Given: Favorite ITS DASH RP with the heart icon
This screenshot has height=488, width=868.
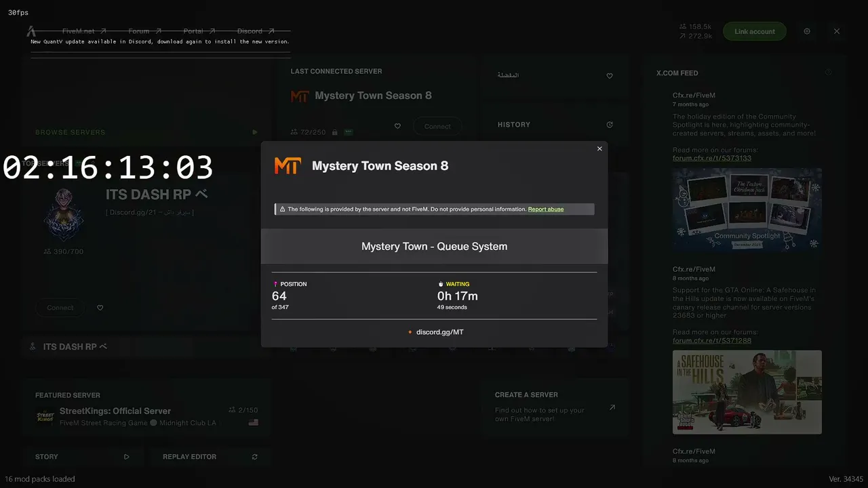Looking at the screenshot, I should pos(100,308).
